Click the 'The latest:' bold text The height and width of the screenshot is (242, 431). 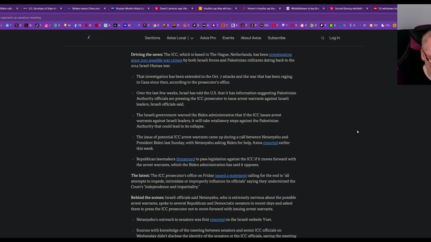point(140,175)
